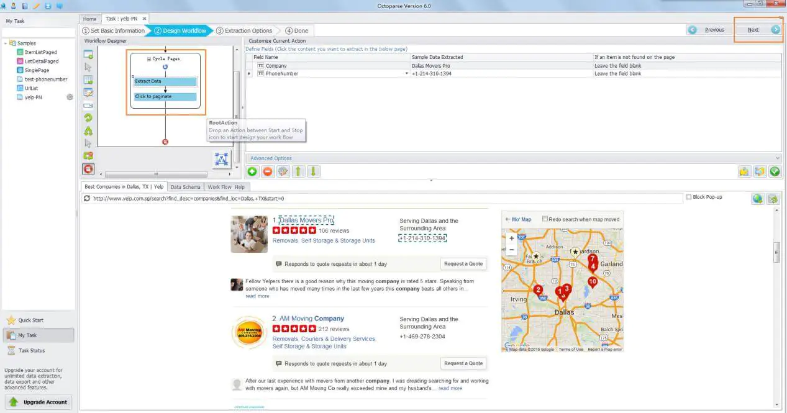Click the yellow folder icon left of import icon
Viewport: 787px width, 413px height.
pos(744,171)
